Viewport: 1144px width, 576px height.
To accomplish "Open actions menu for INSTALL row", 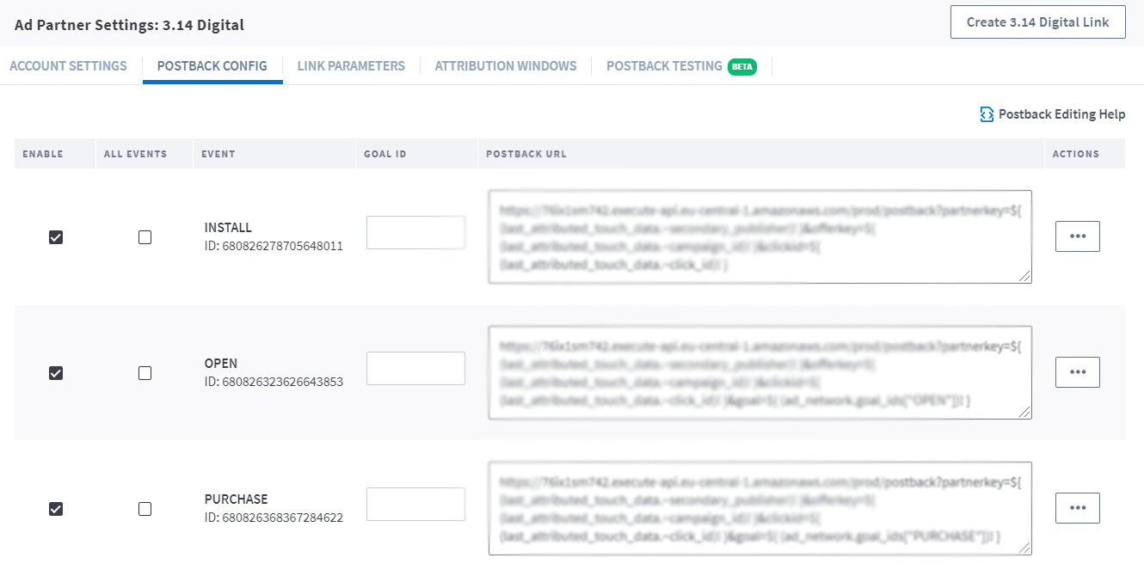I will pos(1077,236).
